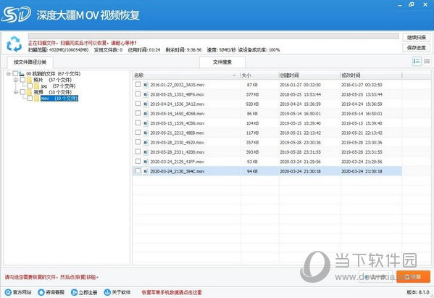Sort files by 大小 column header
This screenshot has height=298, width=434.
[x=259, y=75]
